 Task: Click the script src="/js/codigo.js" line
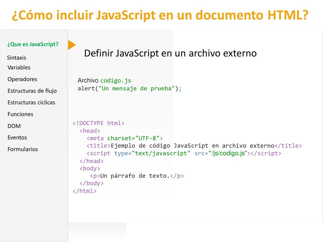(184, 153)
